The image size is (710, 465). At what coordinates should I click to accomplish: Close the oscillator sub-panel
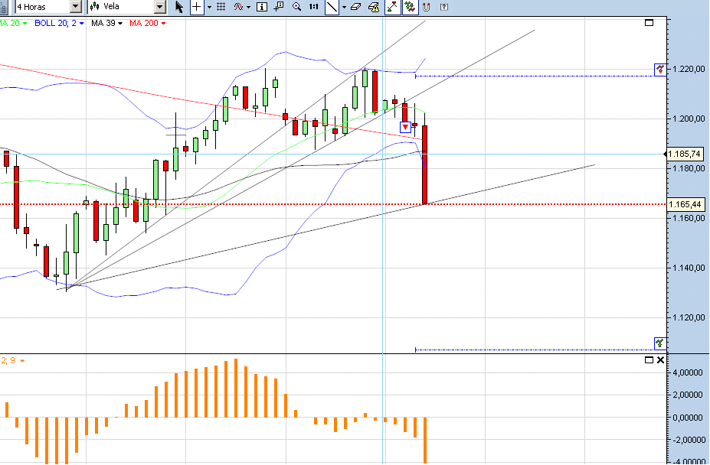[x=660, y=360]
